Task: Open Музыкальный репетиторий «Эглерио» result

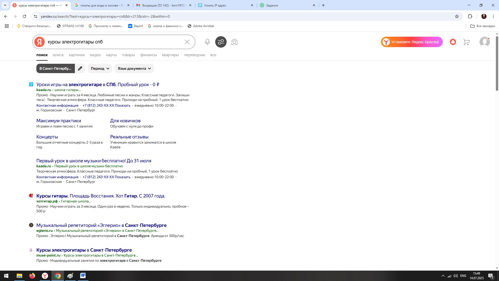Action: 101,225
